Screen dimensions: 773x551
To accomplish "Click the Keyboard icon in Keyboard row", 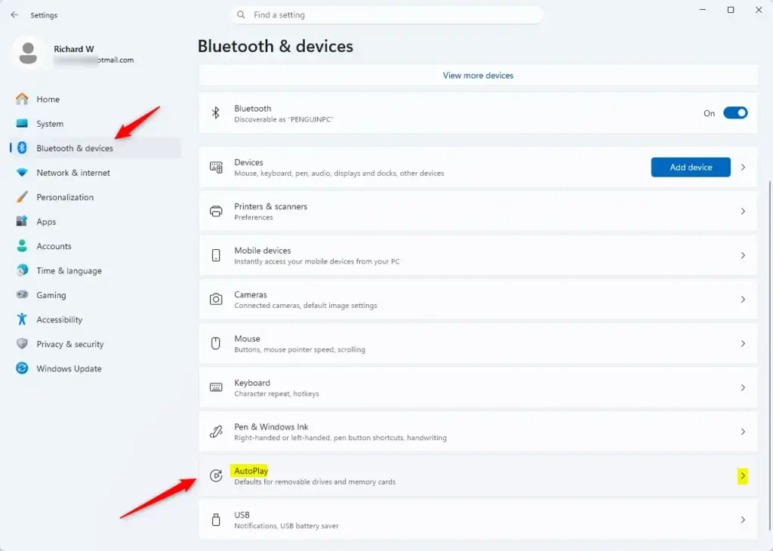I will click(x=216, y=387).
